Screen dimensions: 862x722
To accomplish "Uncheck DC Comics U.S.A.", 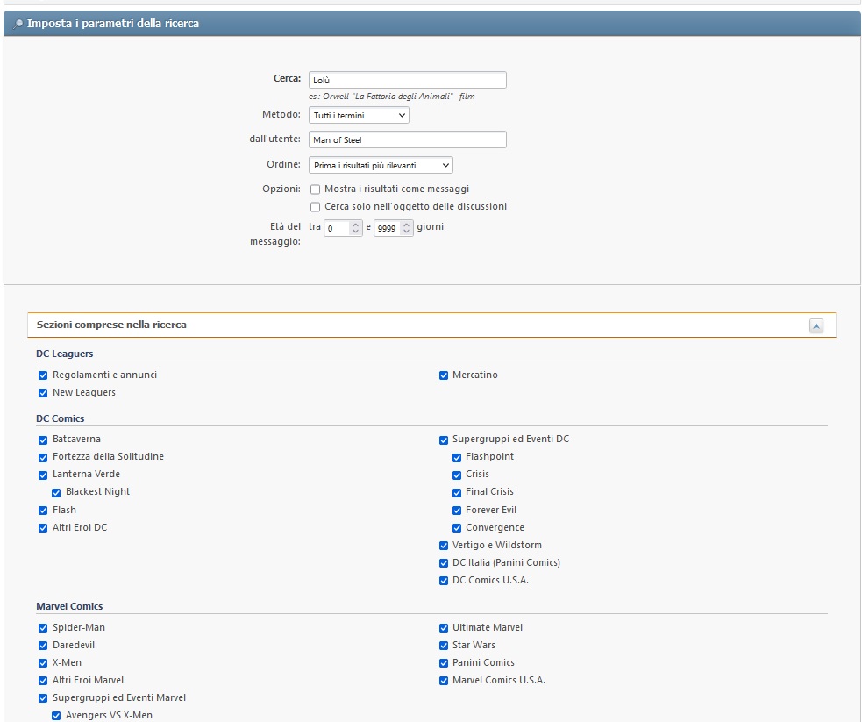I will click(x=444, y=581).
